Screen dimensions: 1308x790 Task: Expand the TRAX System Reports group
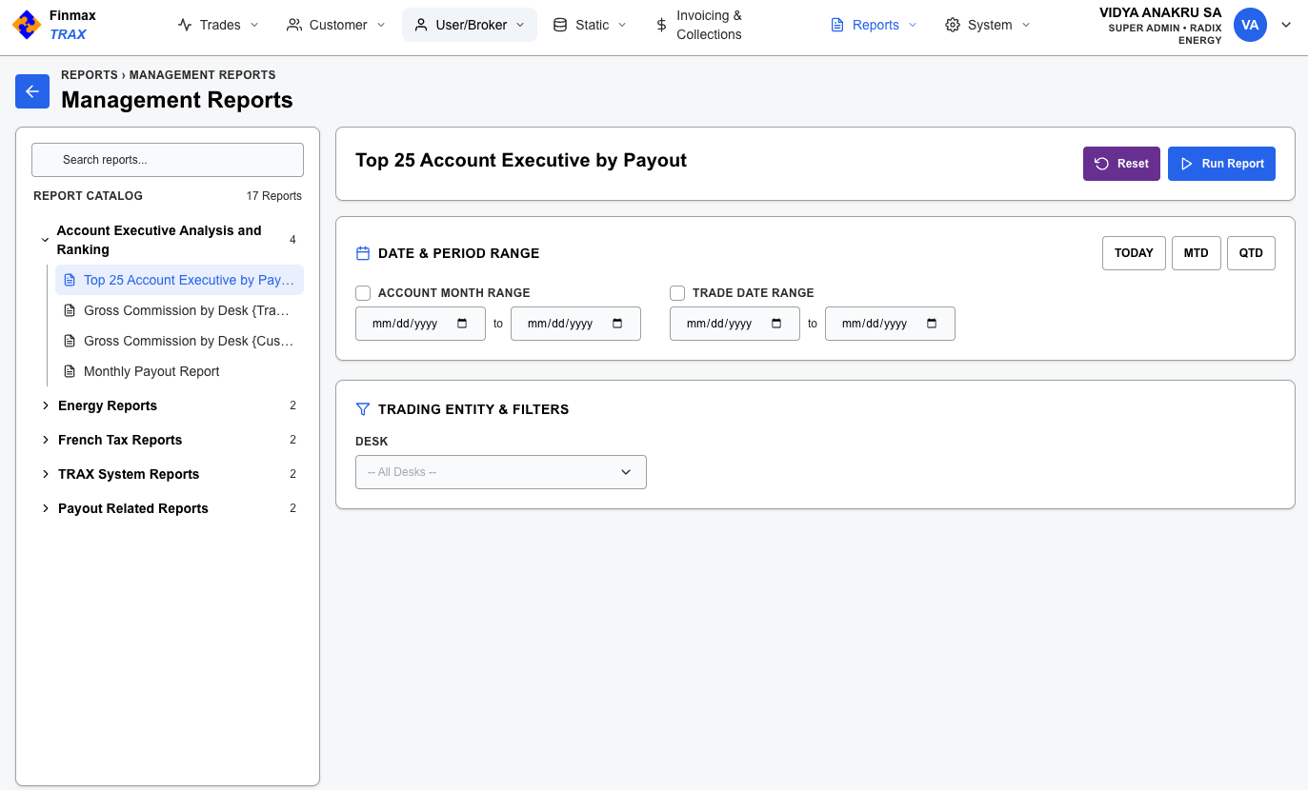[168, 474]
